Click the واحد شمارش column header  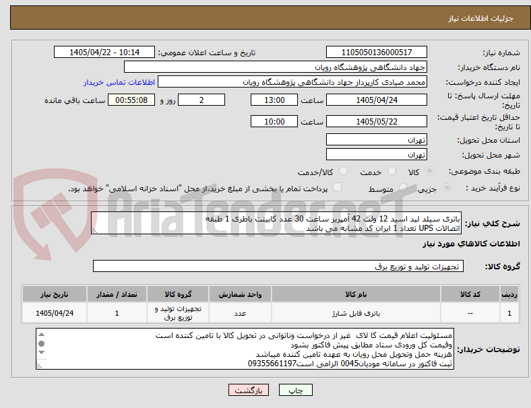click(x=240, y=294)
